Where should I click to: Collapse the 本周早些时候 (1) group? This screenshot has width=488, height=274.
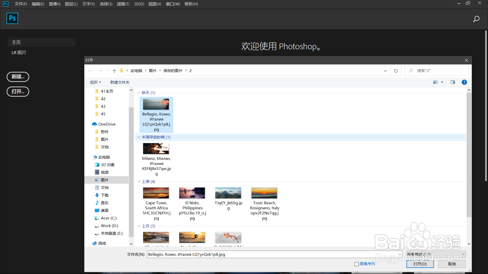click(139, 137)
